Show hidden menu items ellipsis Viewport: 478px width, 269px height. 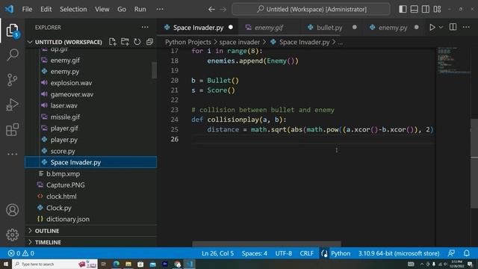pyautogui.click(x=160, y=9)
